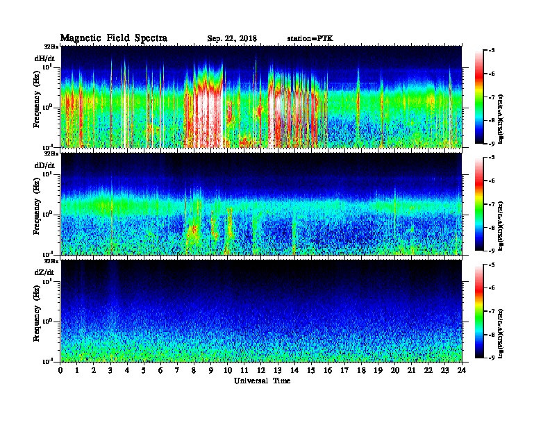Click the log(PSD) units label beside dZ/dt color bar
The height and width of the screenshot is (425, 550).
[501, 333]
